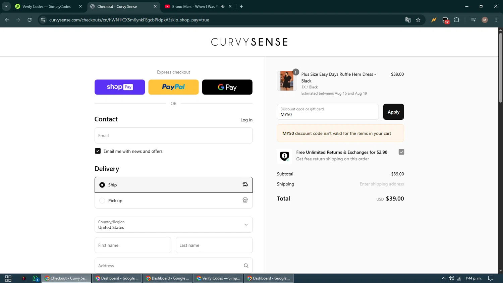Pay with Google Pay button
Image resolution: width=503 pixels, height=283 pixels.
pyautogui.click(x=227, y=87)
